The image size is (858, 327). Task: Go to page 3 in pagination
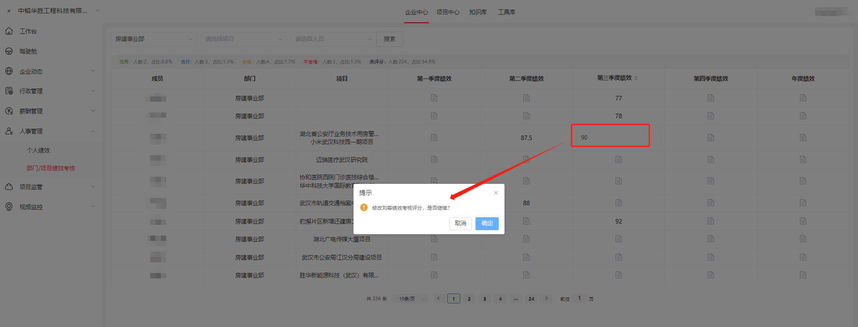485,299
